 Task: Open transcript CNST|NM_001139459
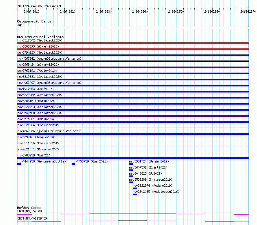point(32,218)
